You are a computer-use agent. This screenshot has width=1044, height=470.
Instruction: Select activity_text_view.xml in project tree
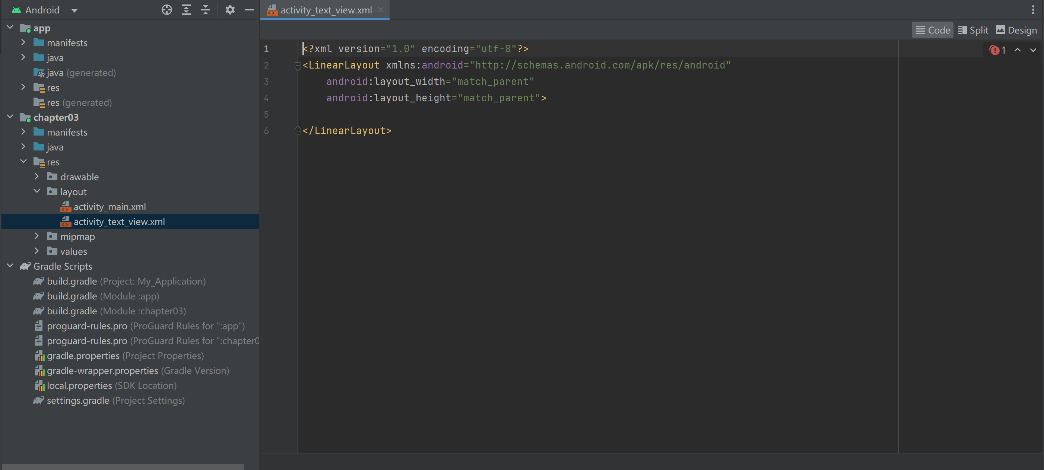point(130,222)
